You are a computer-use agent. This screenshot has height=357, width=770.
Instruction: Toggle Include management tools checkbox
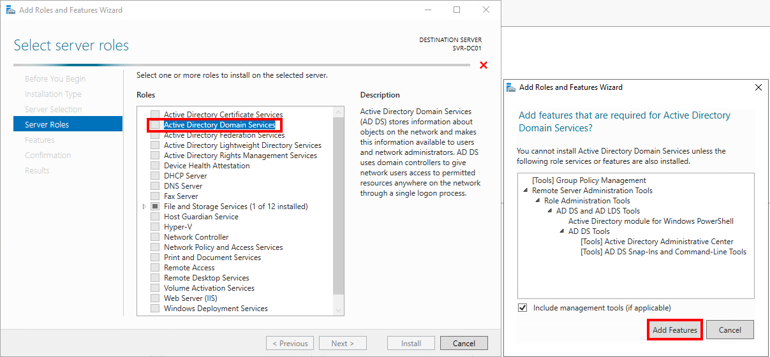coord(523,308)
